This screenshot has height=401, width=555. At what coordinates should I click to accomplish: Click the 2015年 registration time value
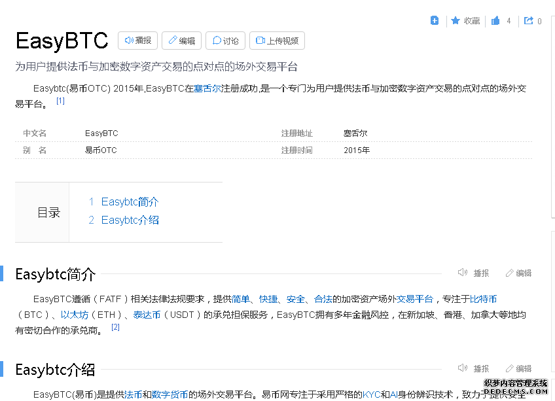point(357,150)
